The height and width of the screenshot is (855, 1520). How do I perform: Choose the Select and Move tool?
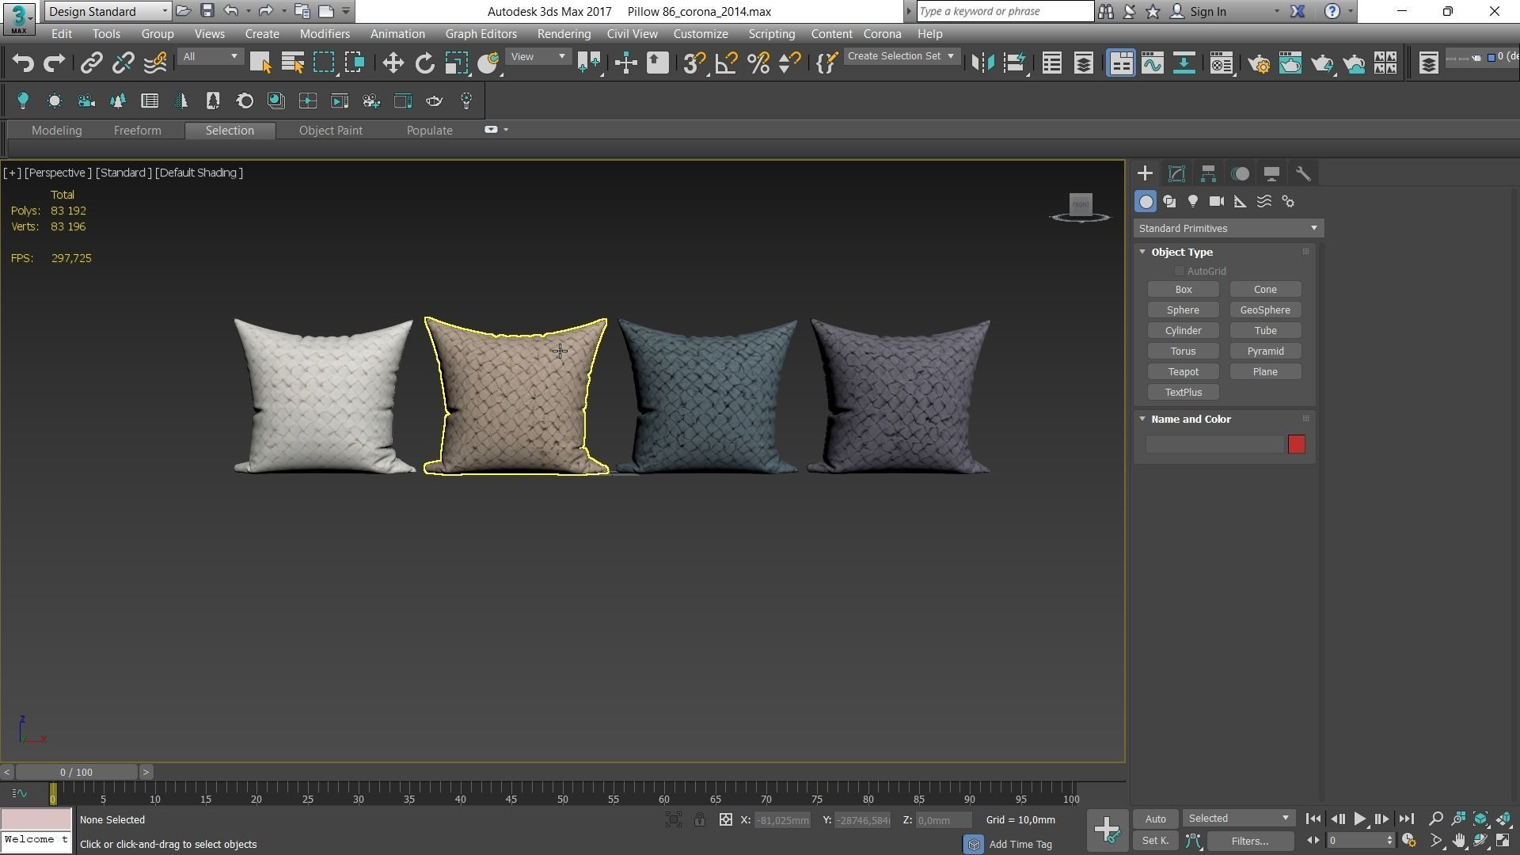[x=393, y=63]
